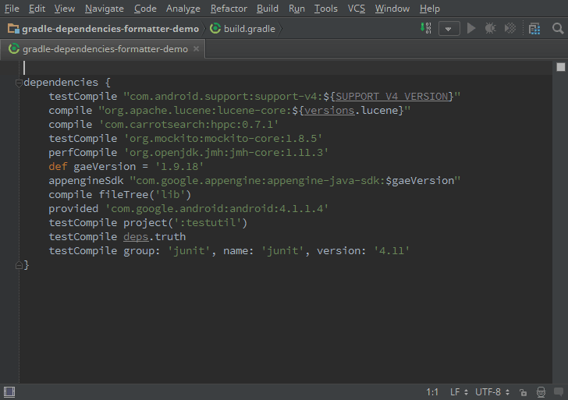Click build.gradle breadcrumb in navigation bar

tap(243, 29)
